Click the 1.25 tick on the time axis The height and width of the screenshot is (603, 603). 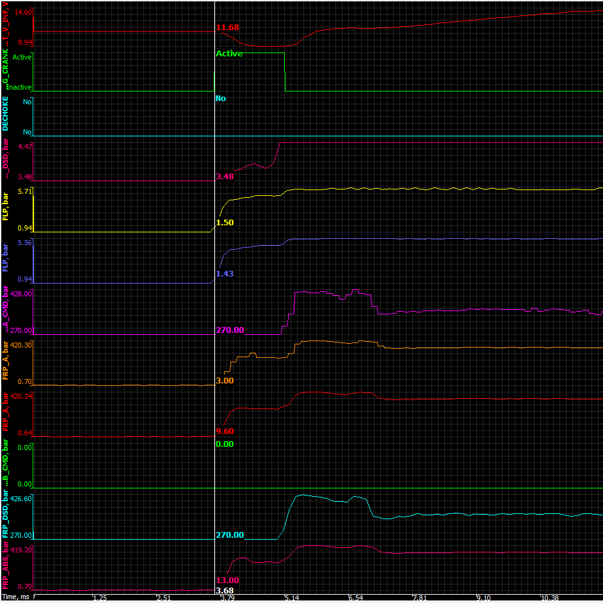pos(99,598)
